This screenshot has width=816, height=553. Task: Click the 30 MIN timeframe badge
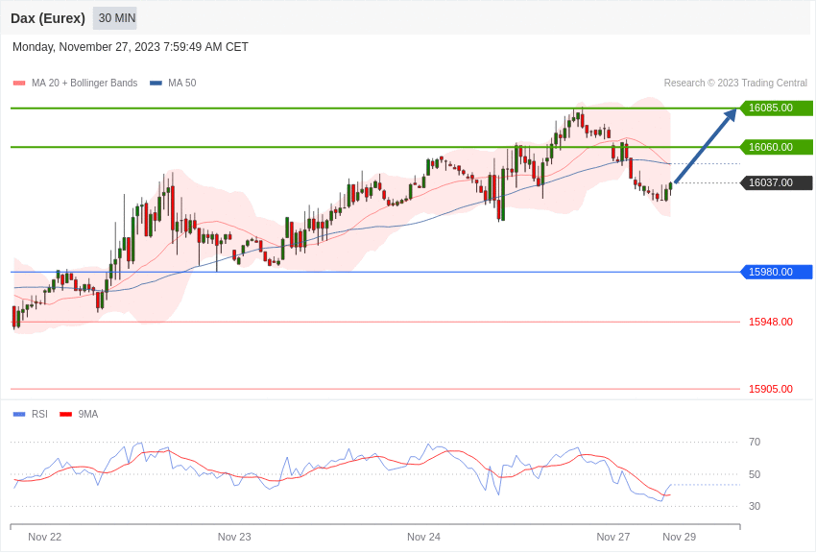(115, 18)
